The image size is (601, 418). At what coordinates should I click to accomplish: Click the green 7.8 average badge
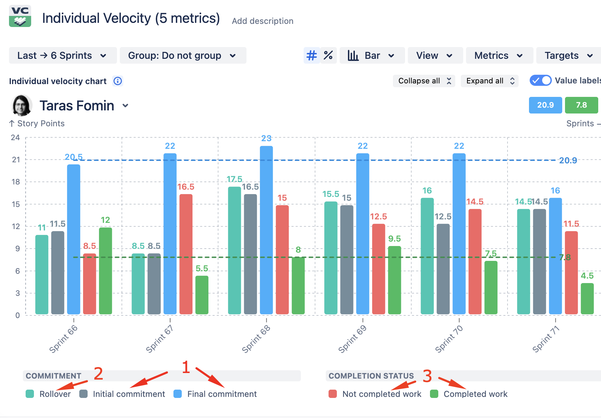click(581, 105)
